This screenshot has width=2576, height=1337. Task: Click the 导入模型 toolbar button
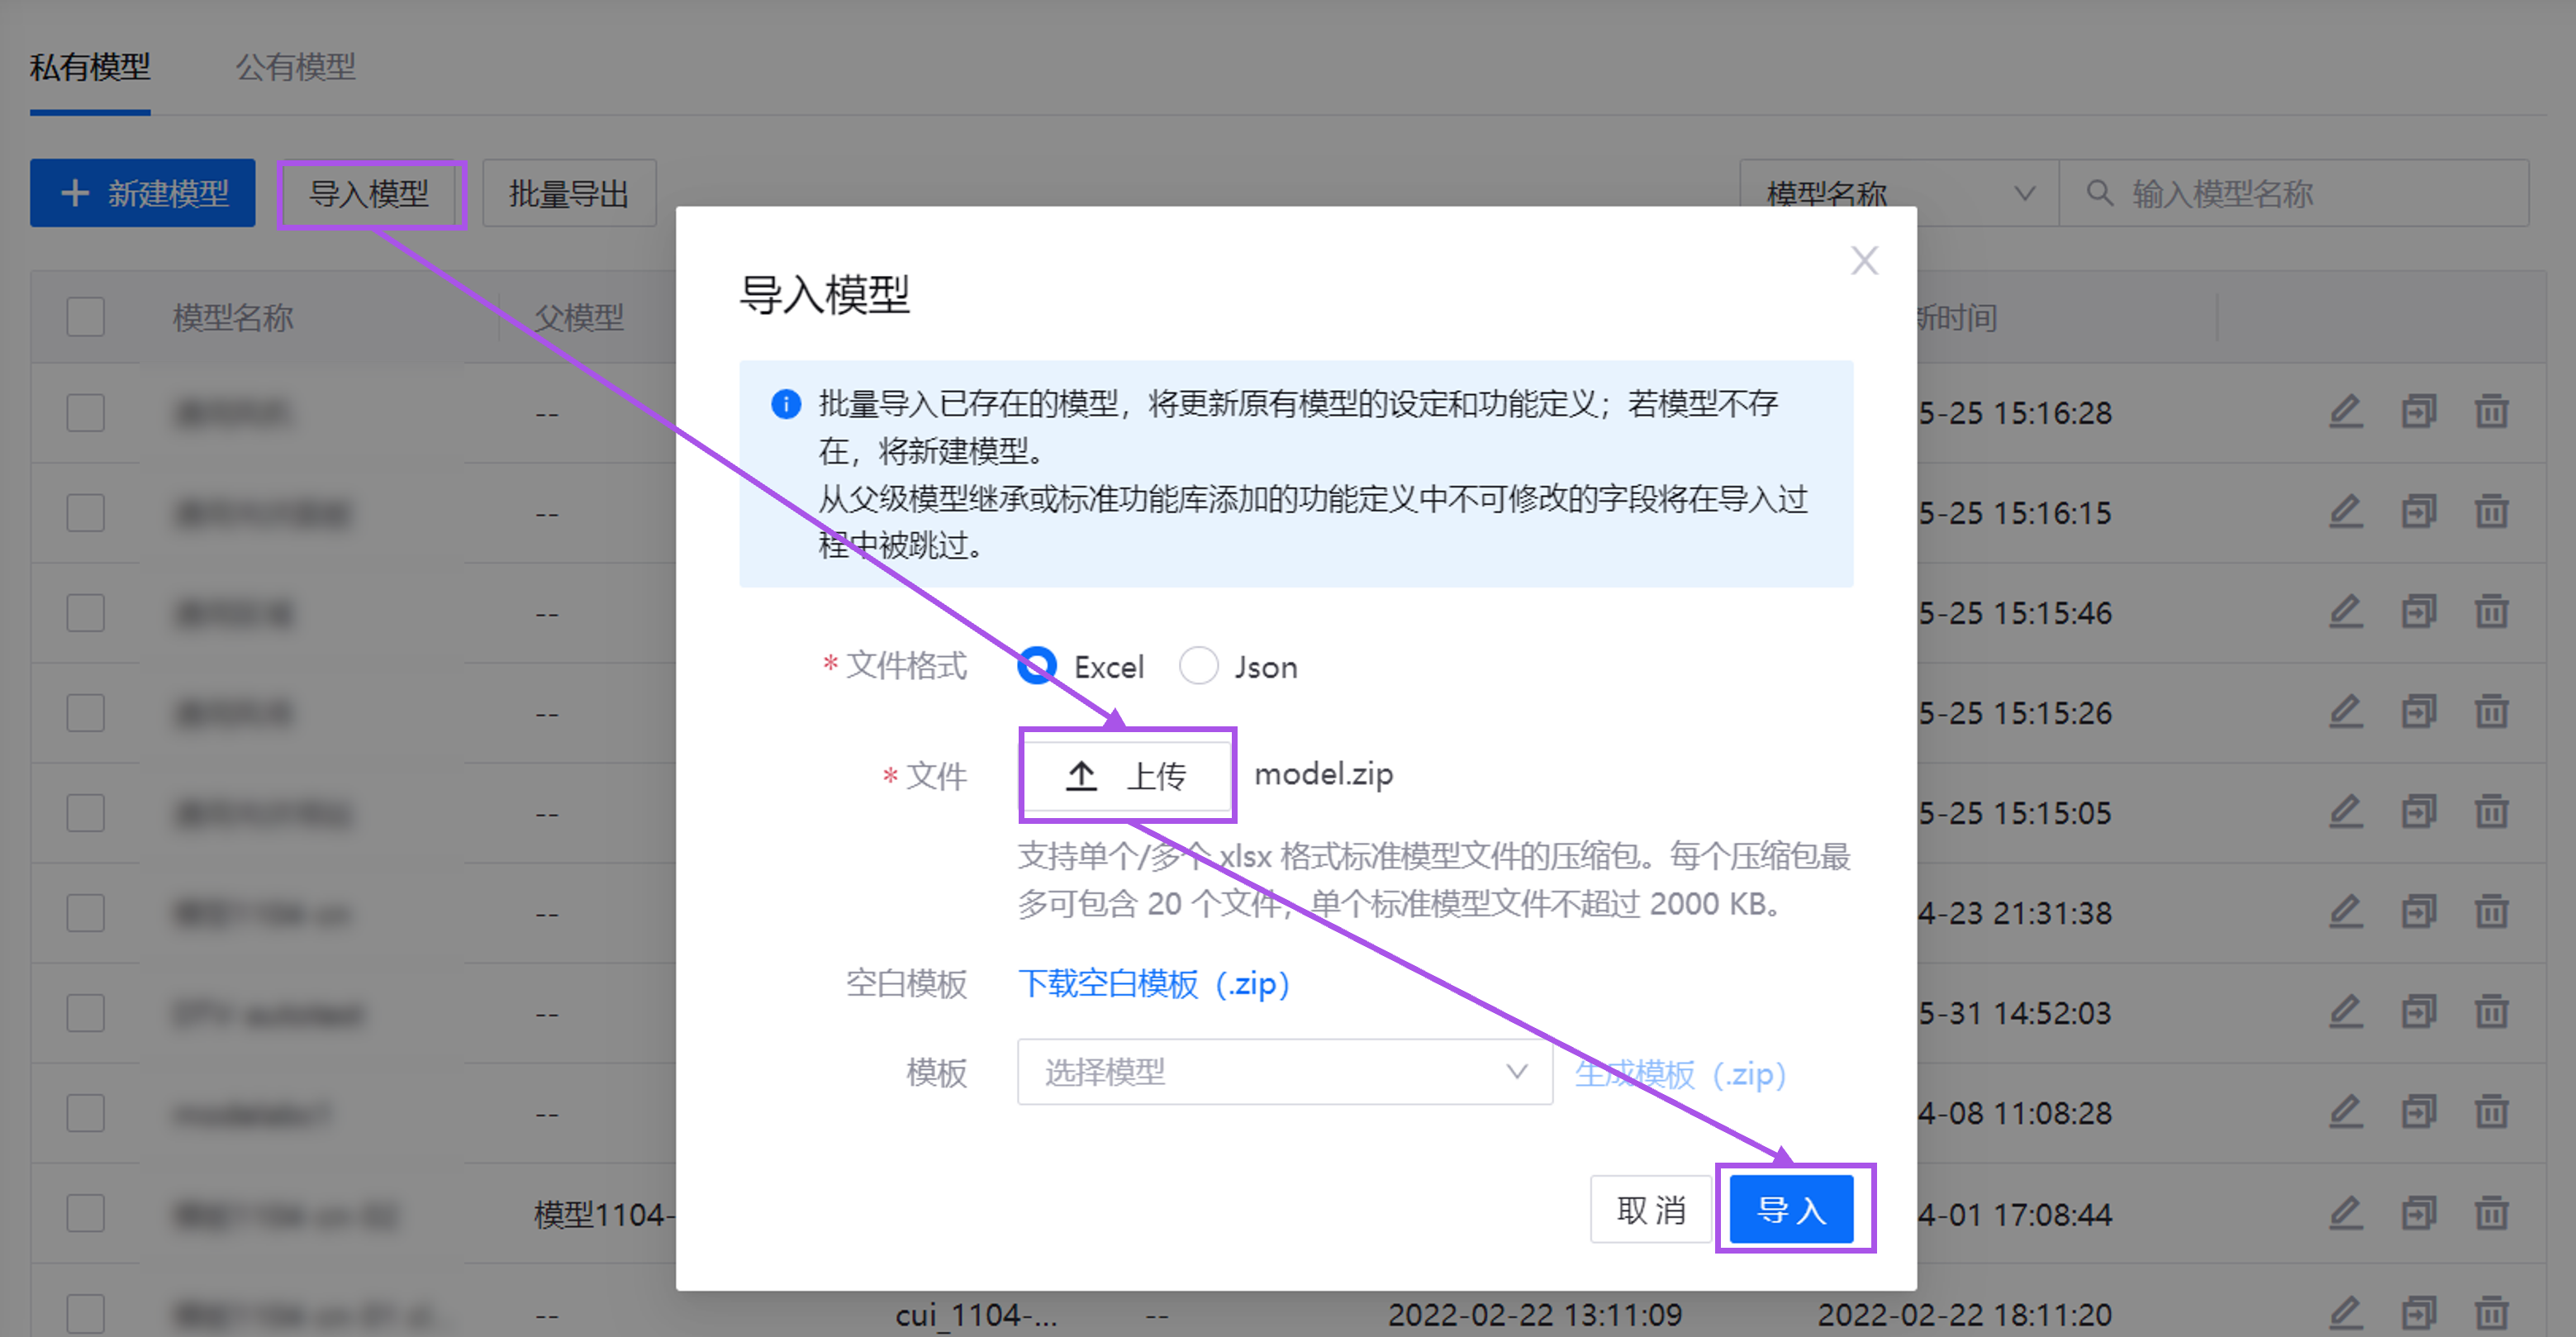click(369, 193)
